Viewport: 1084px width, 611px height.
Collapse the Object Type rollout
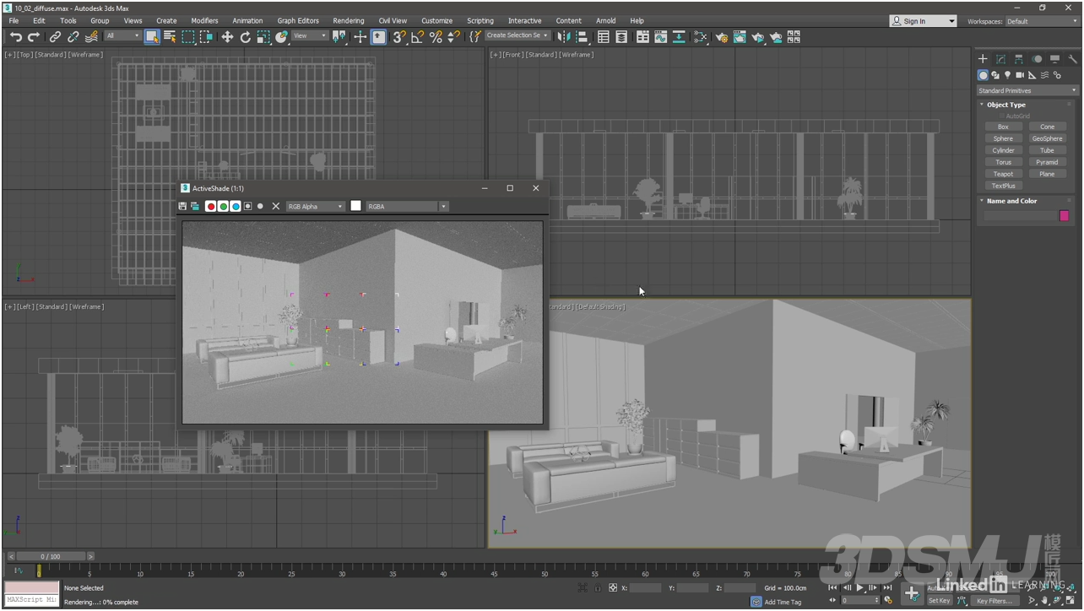1005,105
